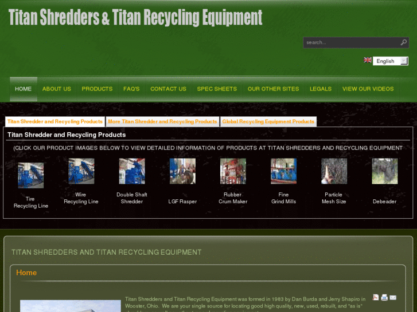The width and height of the screenshot is (417, 312).
Task: Click the Titan Shredders & Titan Recycling Equipment title
Action: (135, 18)
